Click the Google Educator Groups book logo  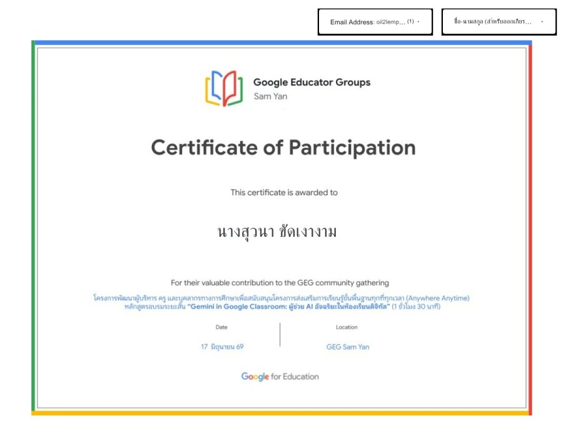click(x=224, y=88)
